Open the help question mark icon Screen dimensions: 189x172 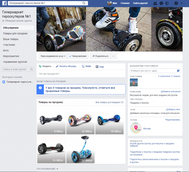176,3
